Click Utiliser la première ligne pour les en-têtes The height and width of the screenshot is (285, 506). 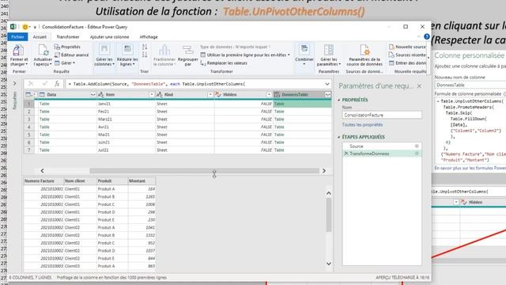coord(245,55)
